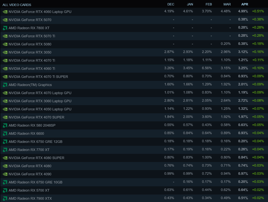This screenshot has width=268, height=202.
Task: Click NVIDIA logo beside RTX 4070 SUPER
Action: [5, 117]
